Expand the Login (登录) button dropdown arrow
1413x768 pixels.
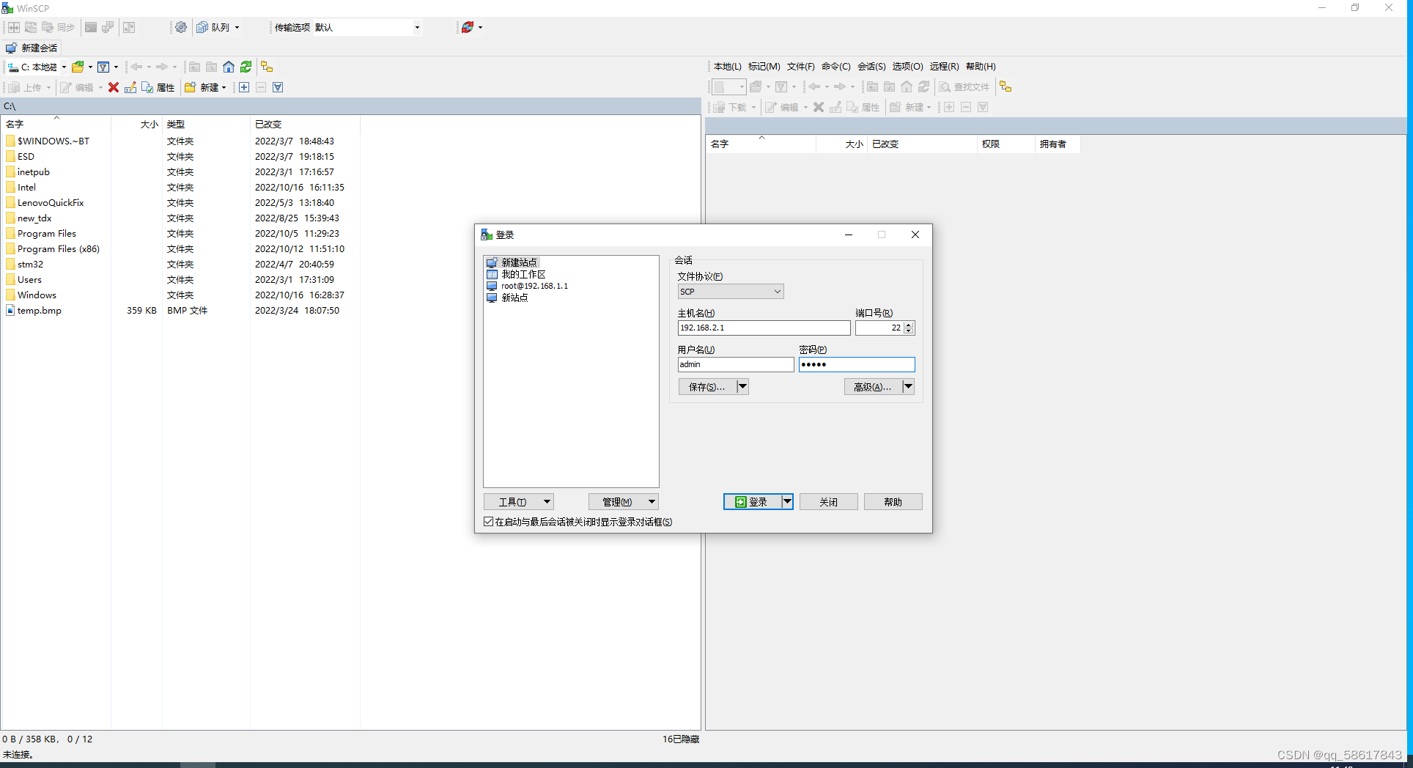787,501
